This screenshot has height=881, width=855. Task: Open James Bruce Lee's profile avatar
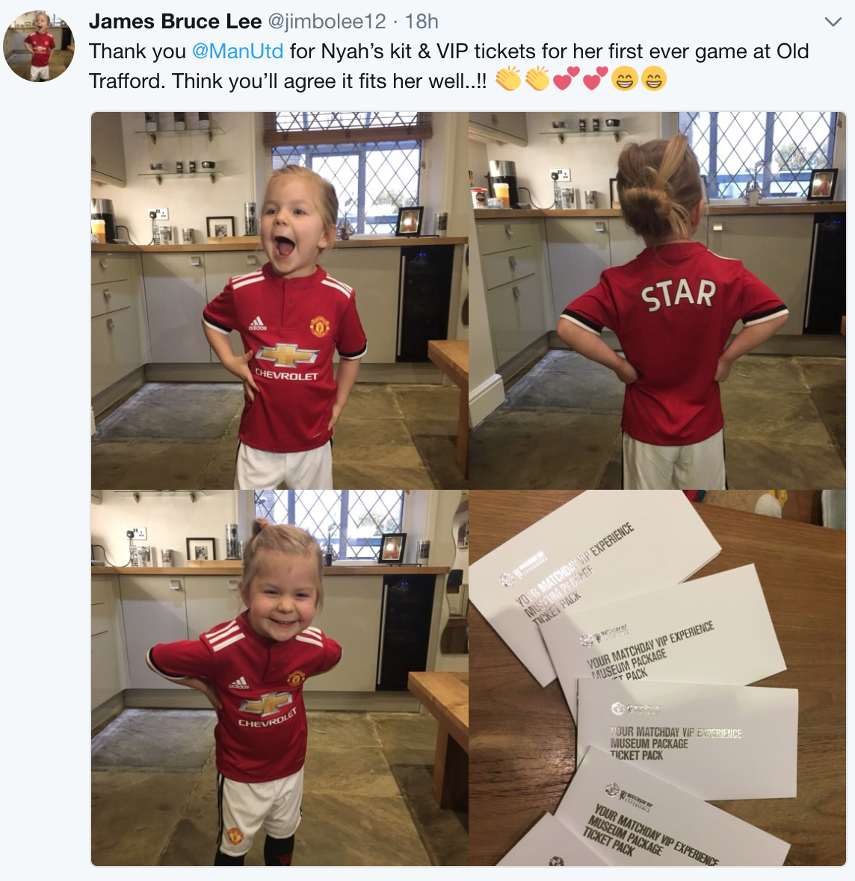39,46
